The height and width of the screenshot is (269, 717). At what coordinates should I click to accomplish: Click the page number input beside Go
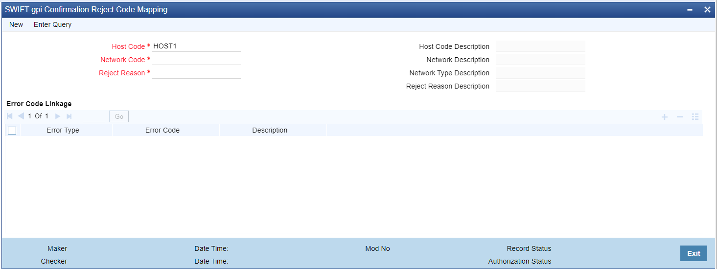click(94, 116)
